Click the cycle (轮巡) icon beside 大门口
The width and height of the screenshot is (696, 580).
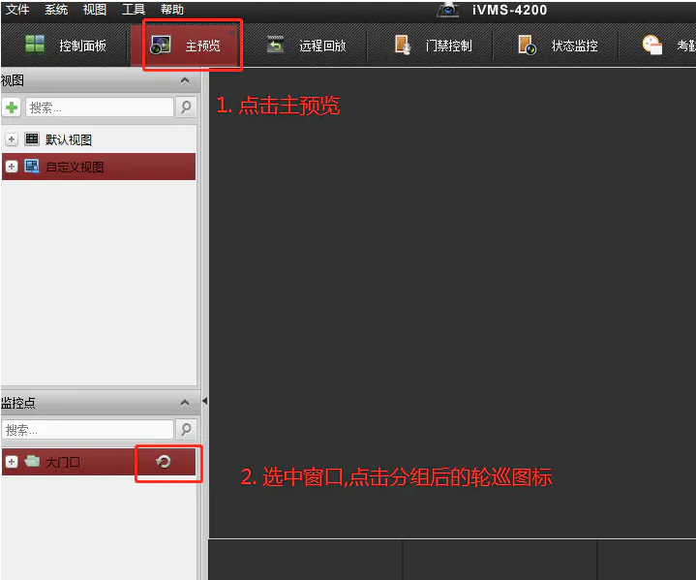pos(164,462)
